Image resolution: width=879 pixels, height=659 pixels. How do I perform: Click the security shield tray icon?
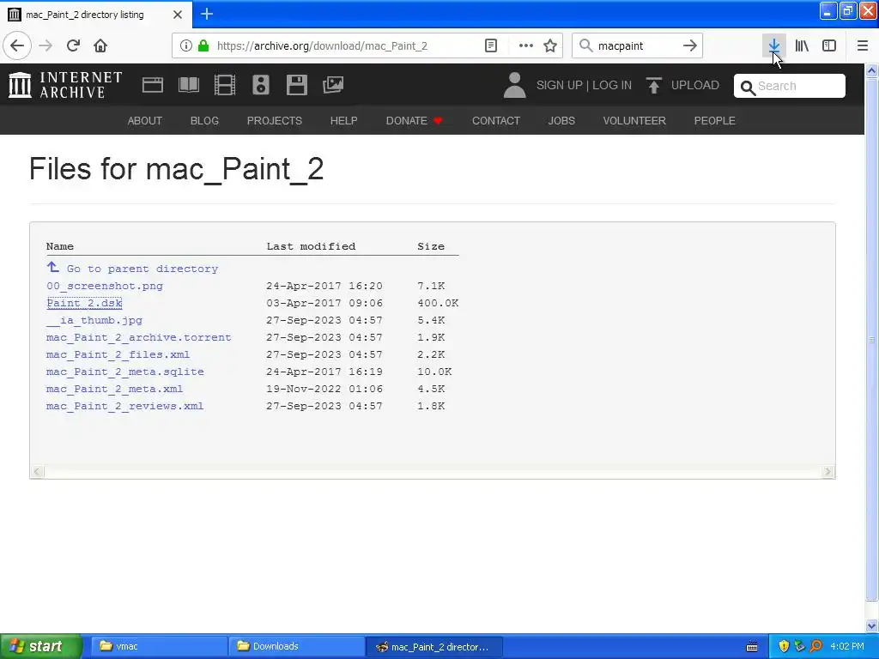point(784,646)
